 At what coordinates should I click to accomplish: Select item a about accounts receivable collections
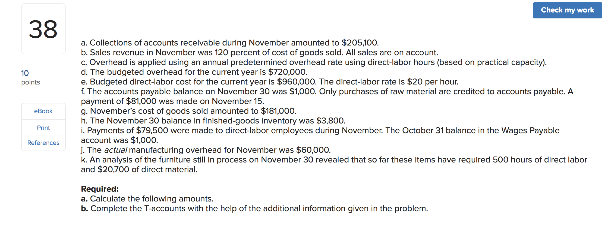tap(229, 43)
